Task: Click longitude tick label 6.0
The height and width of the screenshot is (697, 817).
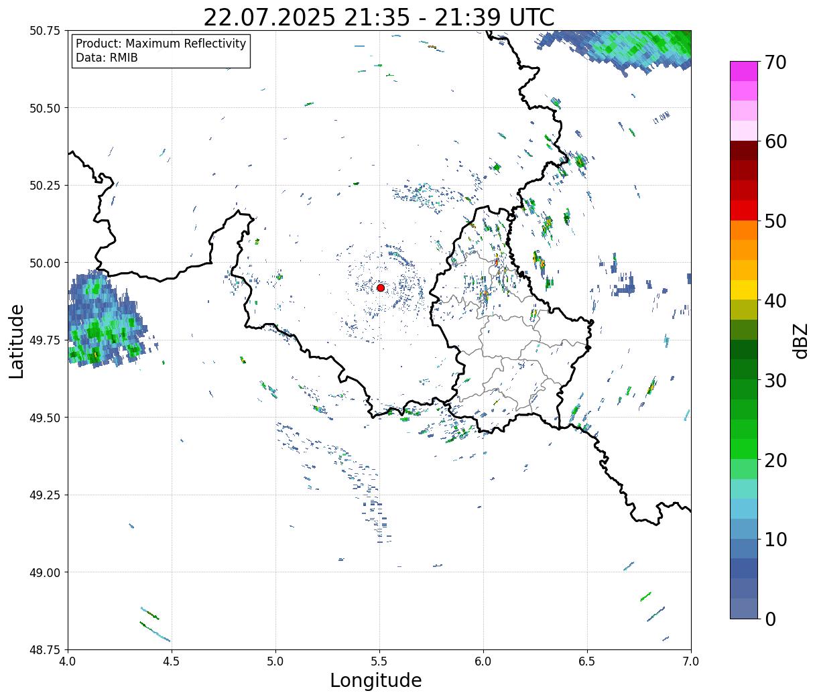Action: [x=483, y=661]
